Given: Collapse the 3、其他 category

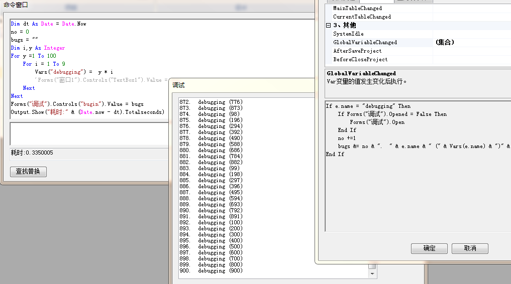Looking at the screenshot, I should point(329,25).
